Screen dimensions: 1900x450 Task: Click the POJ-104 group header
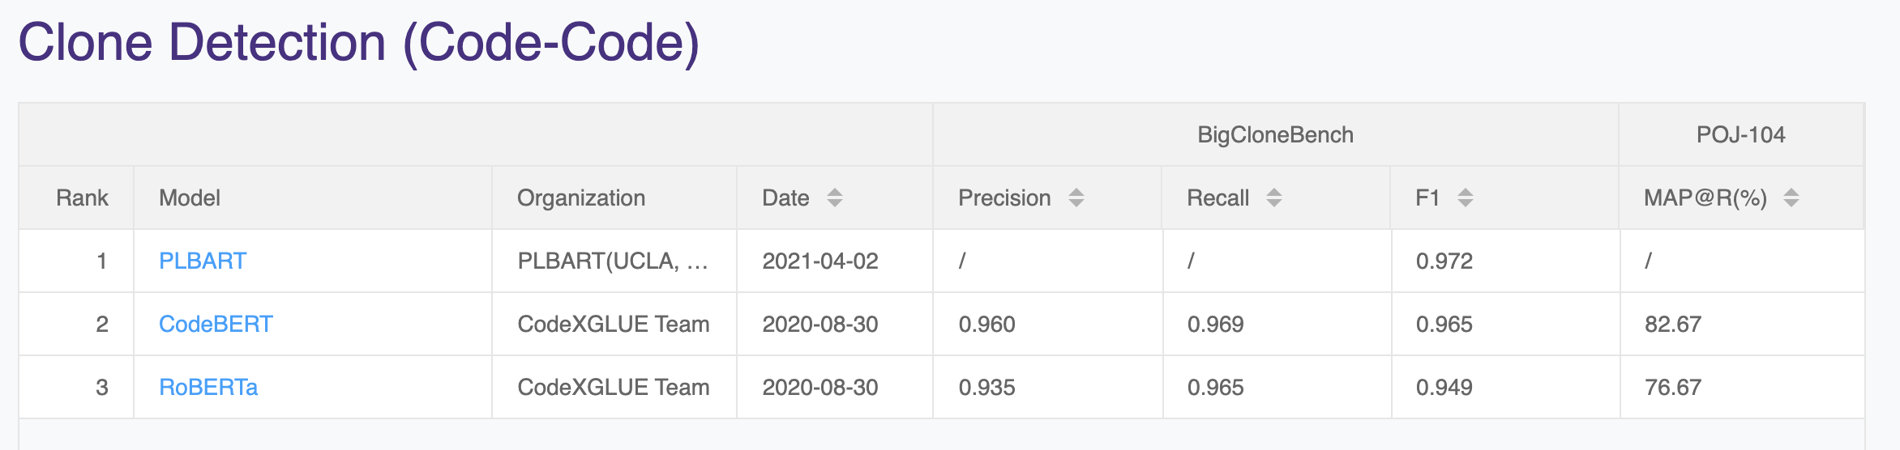1740,134
